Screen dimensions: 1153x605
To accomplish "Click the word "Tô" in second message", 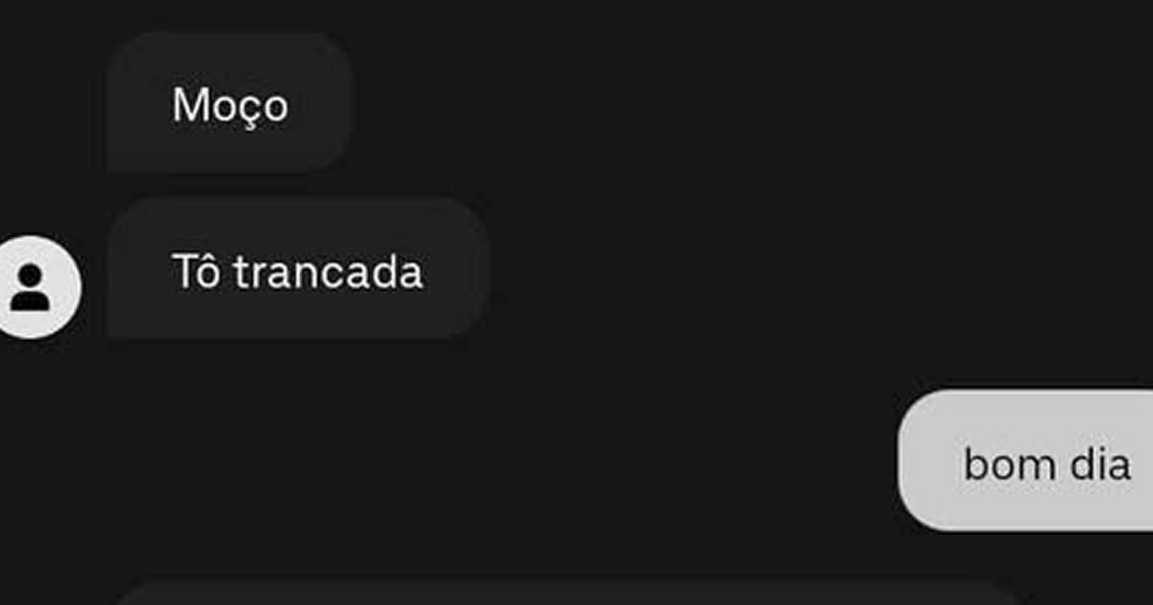I will [x=197, y=273].
